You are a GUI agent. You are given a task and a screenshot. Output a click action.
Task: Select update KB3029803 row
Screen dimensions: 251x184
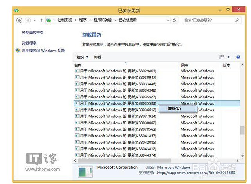click(157, 71)
